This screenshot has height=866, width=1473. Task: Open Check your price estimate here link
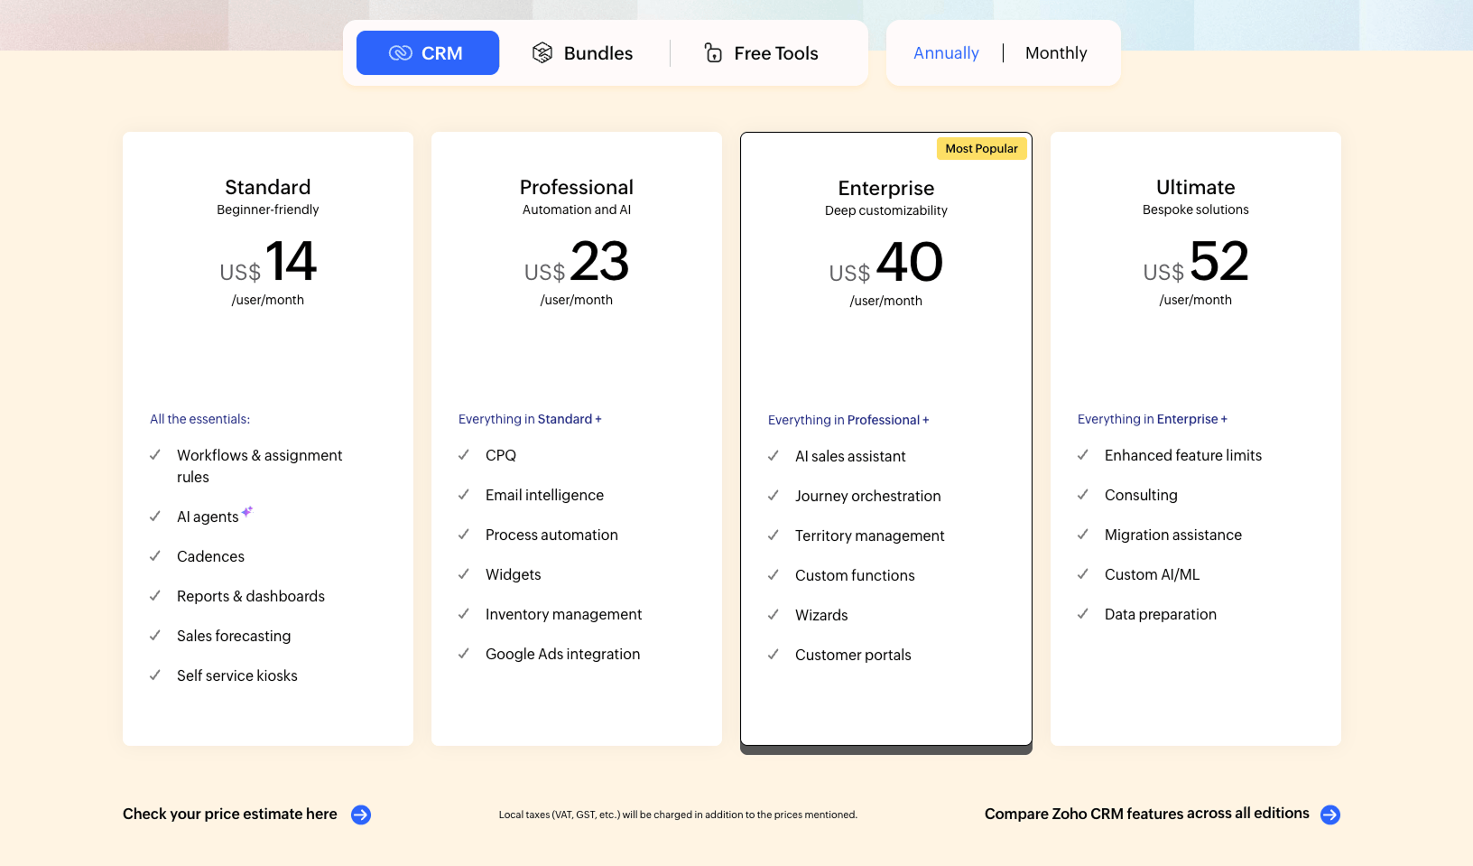click(230, 815)
